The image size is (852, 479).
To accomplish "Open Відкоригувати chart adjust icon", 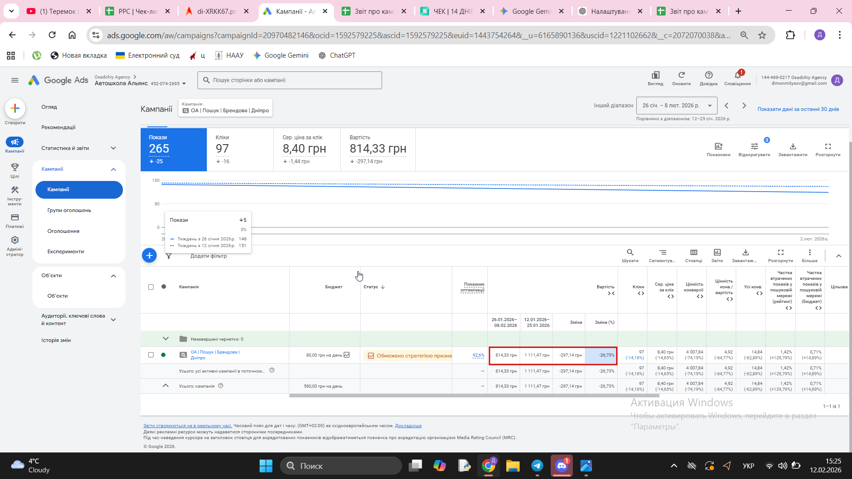I will point(754,146).
